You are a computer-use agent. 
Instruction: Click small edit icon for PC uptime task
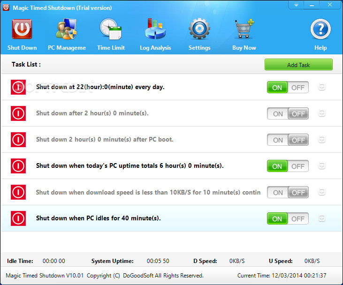click(321, 166)
